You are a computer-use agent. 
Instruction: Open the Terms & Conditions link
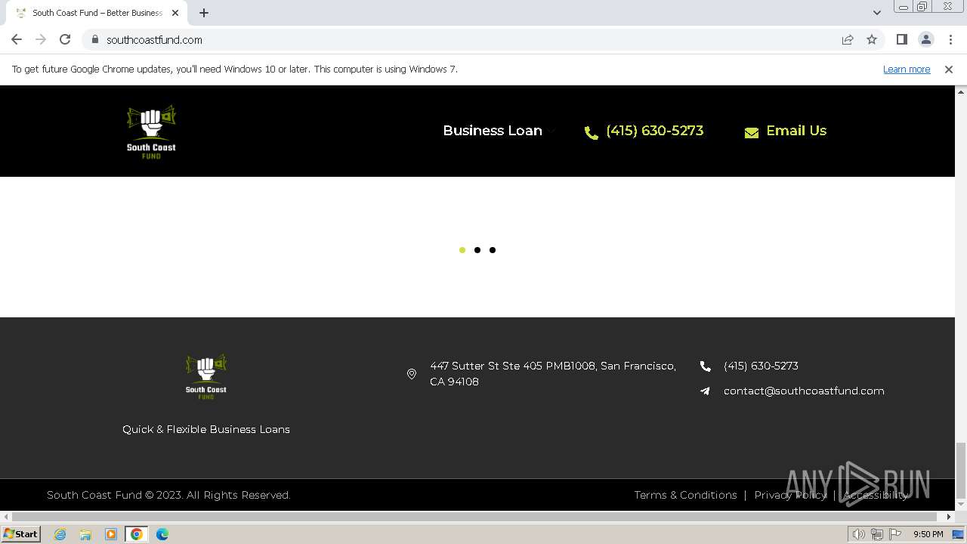click(685, 495)
